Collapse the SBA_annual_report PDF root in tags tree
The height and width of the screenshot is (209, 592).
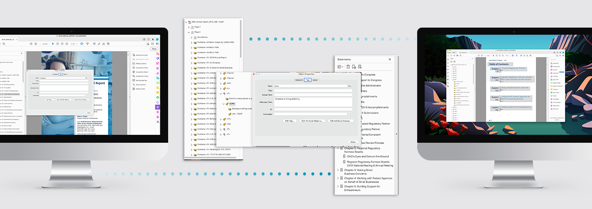pyautogui.click(x=186, y=22)
